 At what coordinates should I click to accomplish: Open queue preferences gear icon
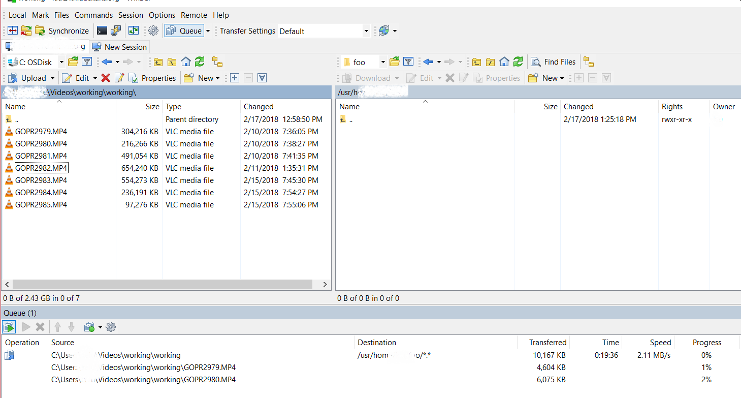click(111, 327)
